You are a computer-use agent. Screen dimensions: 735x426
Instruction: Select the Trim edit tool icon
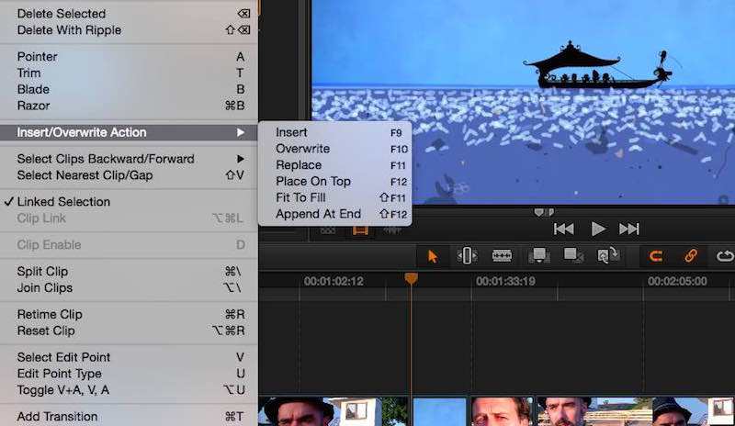point(467,256)
